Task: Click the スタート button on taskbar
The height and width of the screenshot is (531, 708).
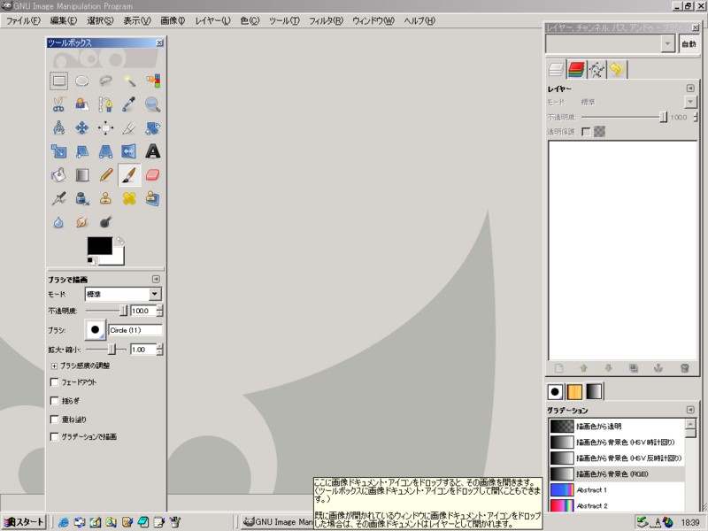Action: pyautogui.click(x=24, y=522)
